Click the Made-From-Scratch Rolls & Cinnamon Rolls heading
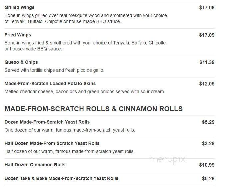The height and width of the screenshot is (187, 227). 94,109
